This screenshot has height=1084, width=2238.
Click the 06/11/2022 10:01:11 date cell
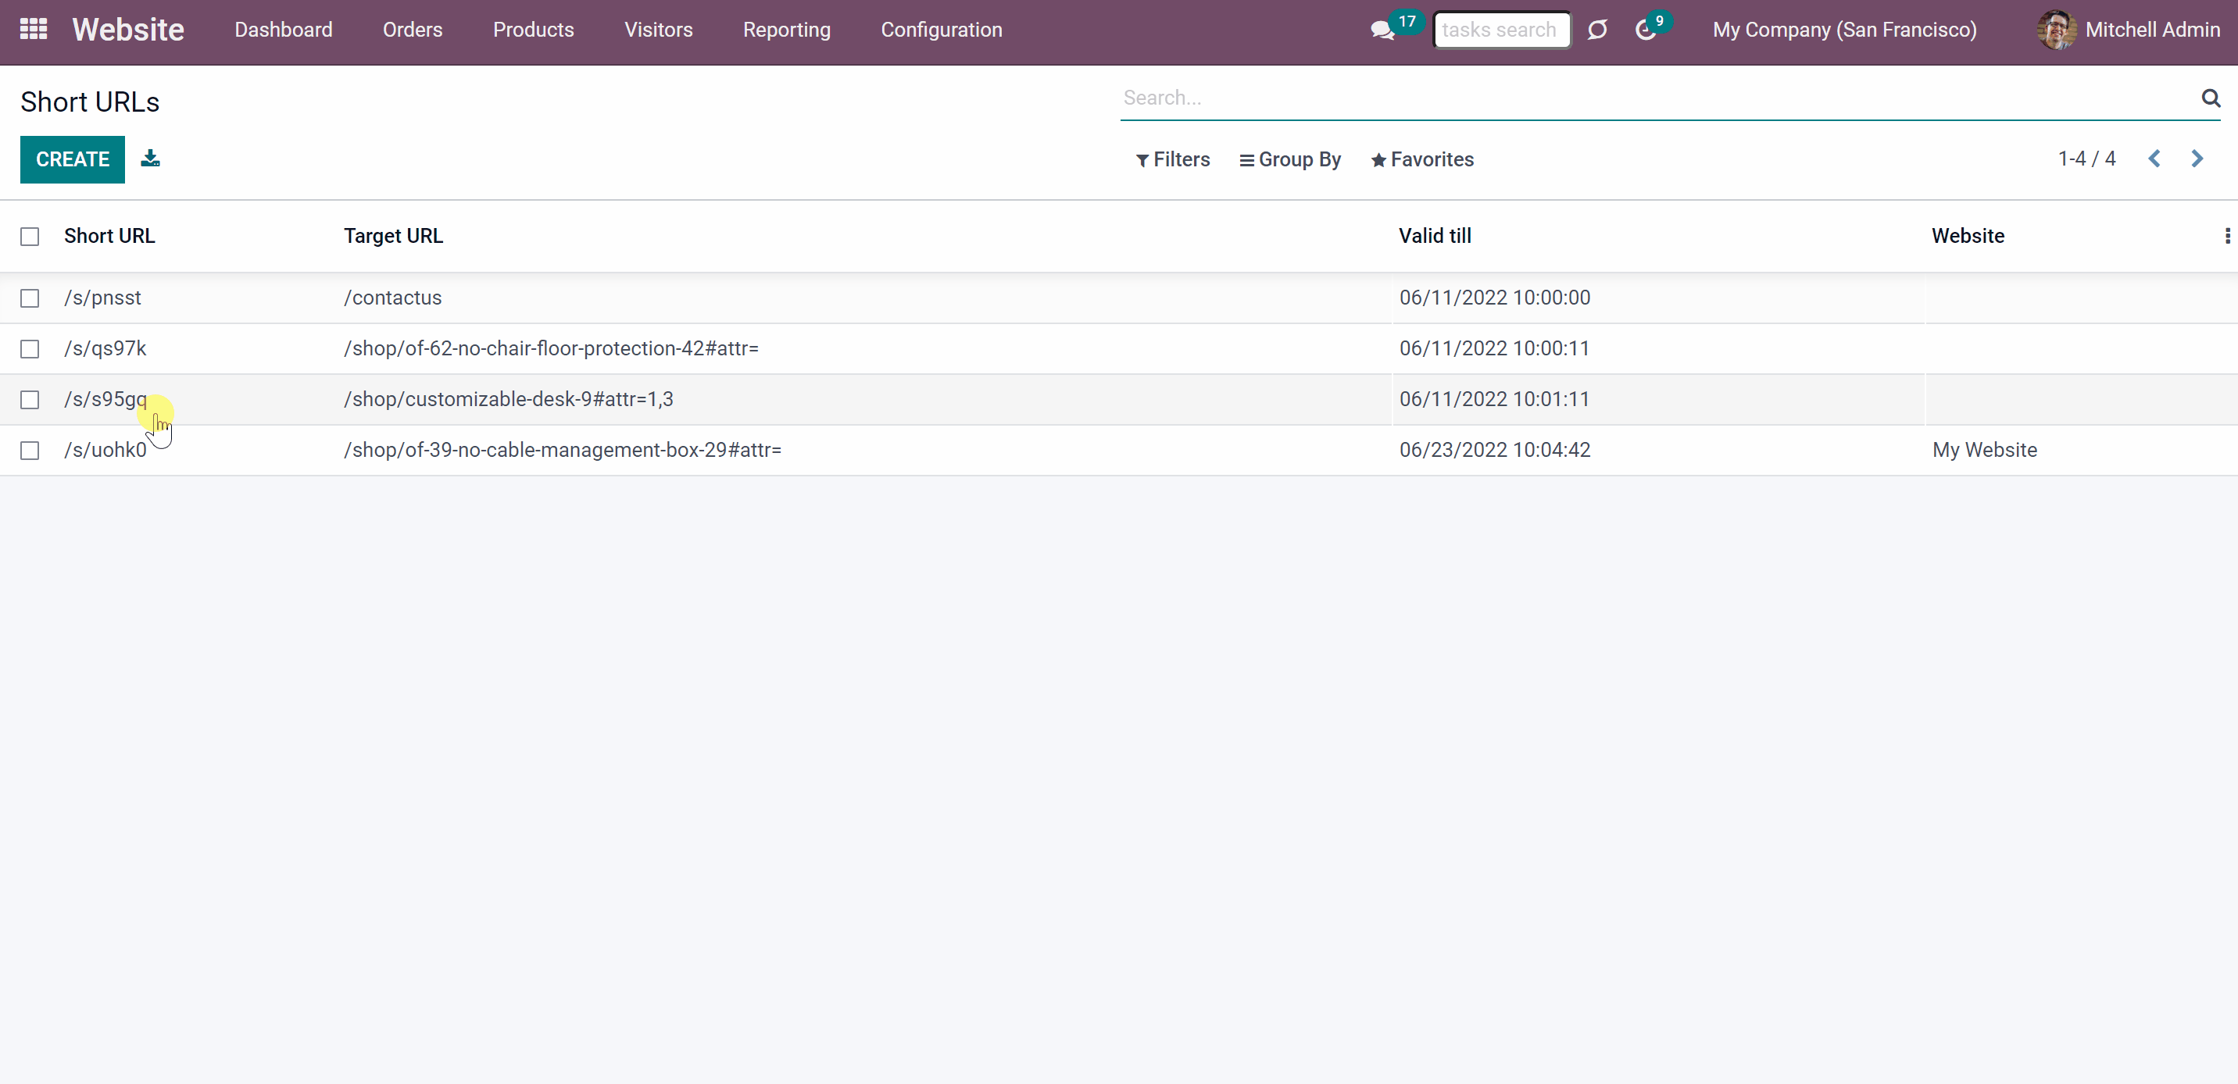(1494, 400)
